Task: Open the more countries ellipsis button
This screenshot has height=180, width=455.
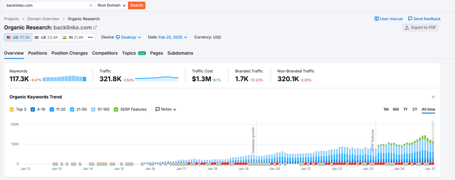Action: (90, 37)
